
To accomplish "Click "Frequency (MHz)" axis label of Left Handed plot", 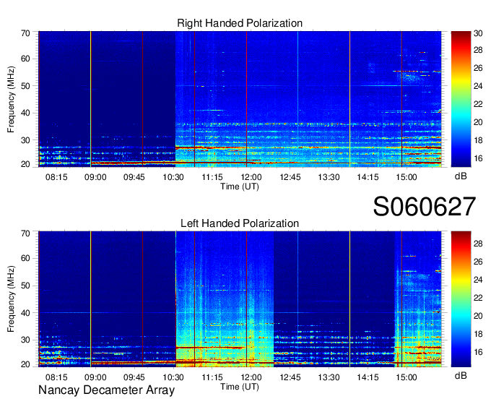I will tap(11, 299).
